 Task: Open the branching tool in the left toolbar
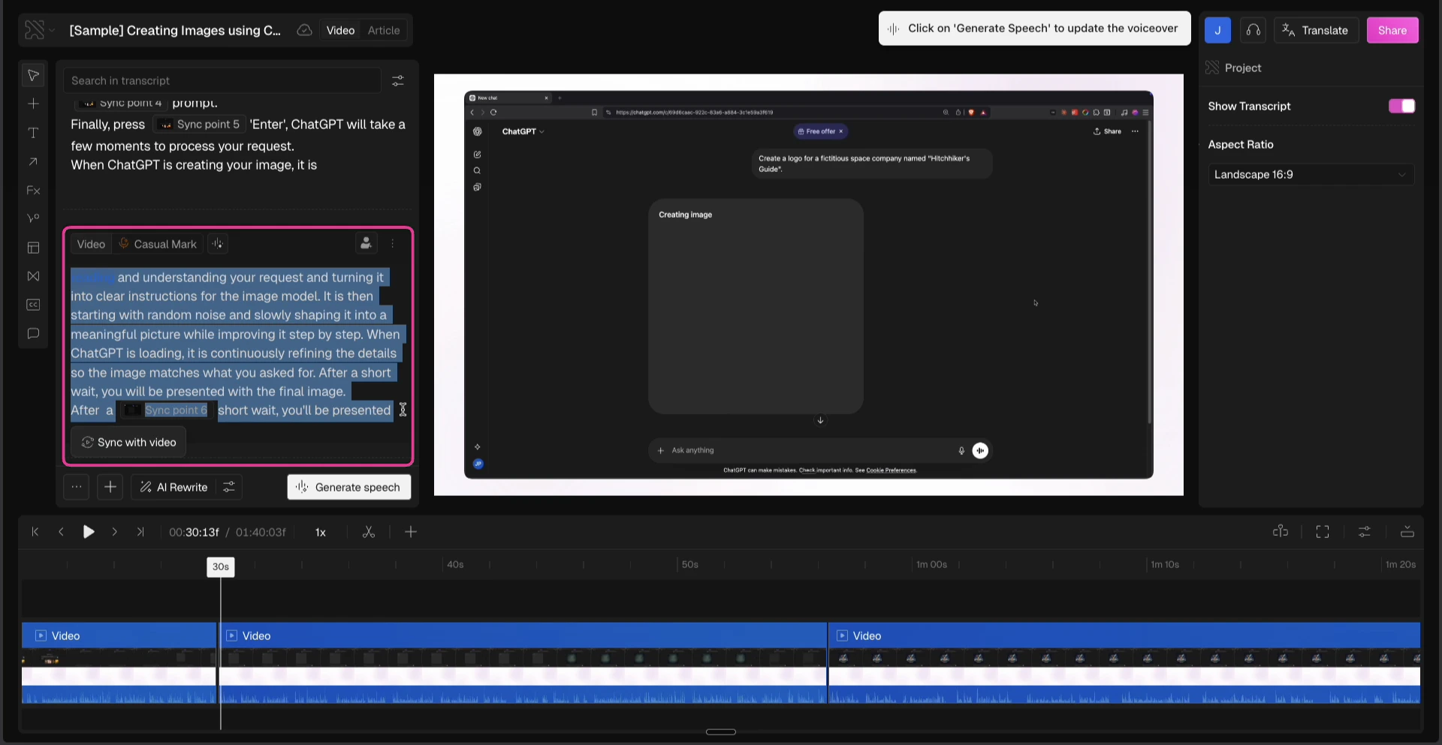click(33, 218)
